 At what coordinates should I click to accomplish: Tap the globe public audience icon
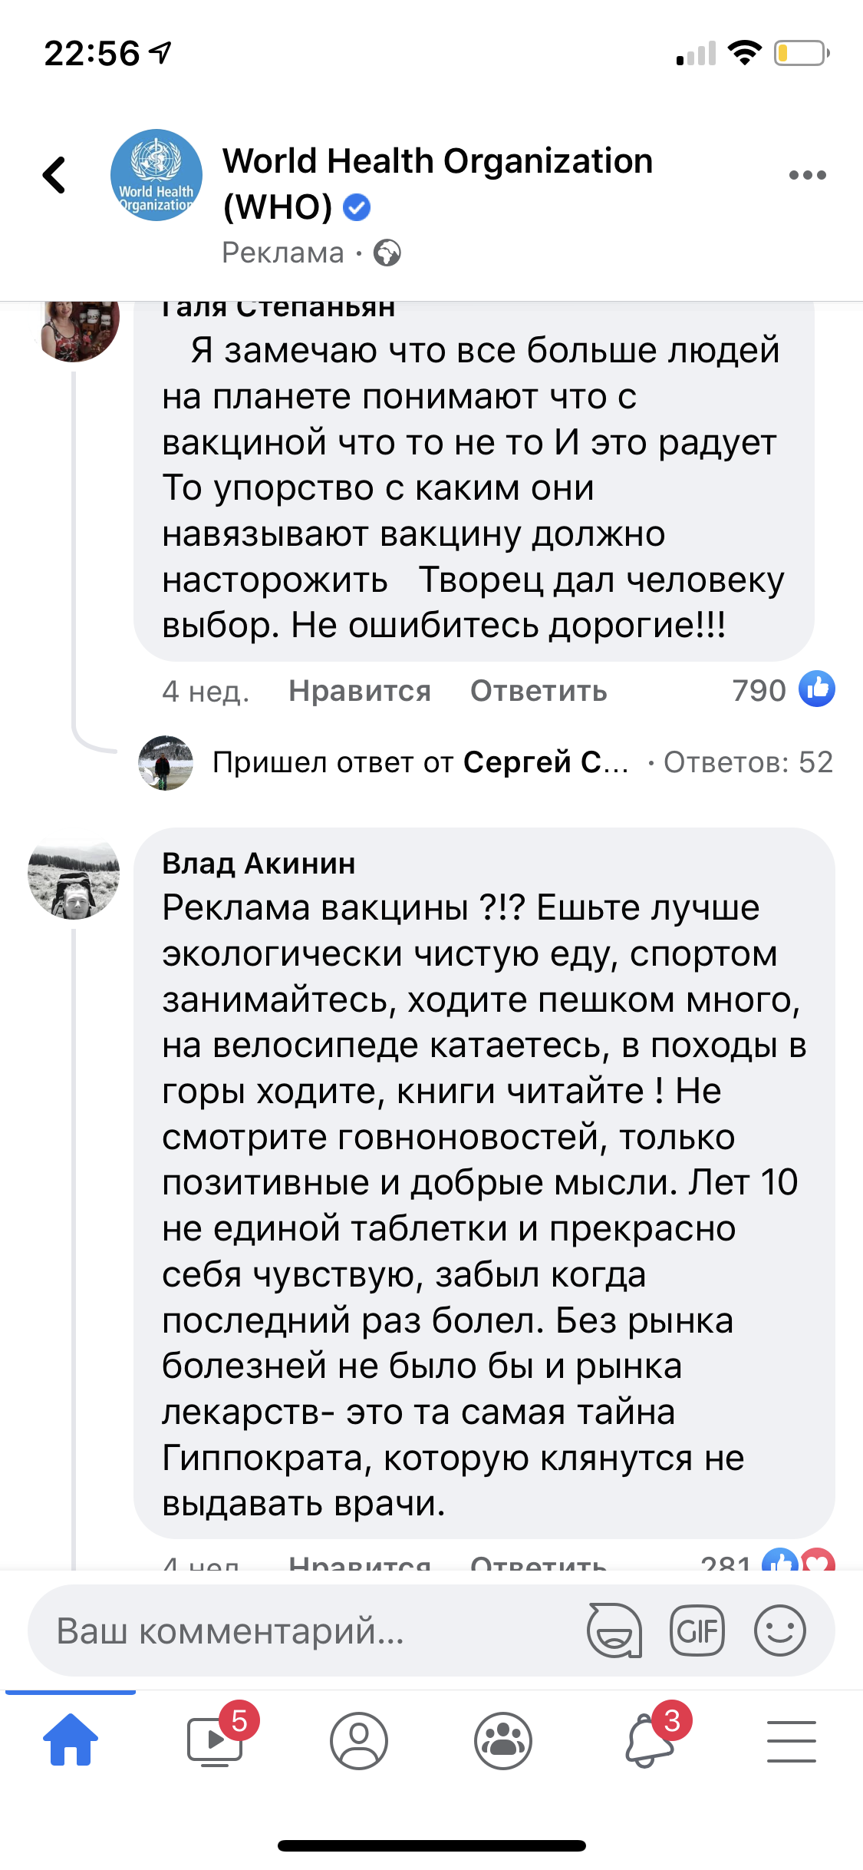(x=387, y=253)
